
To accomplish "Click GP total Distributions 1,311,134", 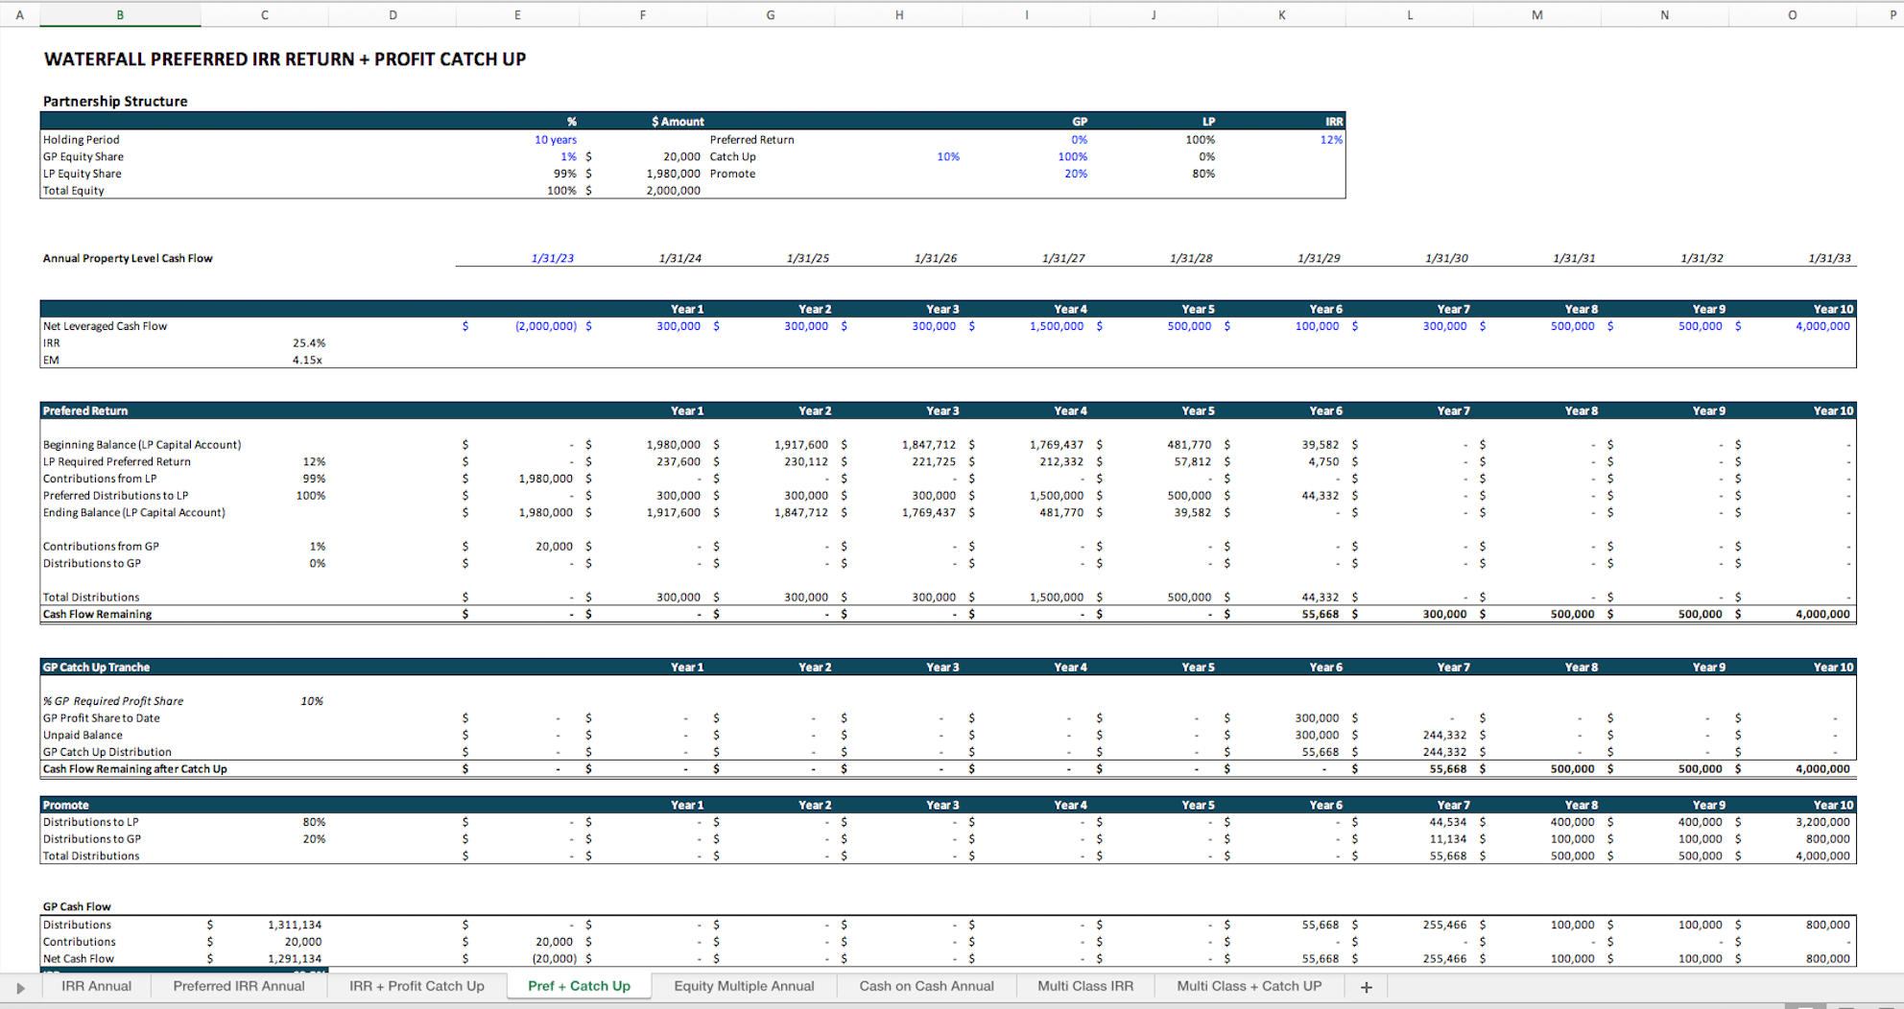I will pyautogui.click(x=295, y=926).
